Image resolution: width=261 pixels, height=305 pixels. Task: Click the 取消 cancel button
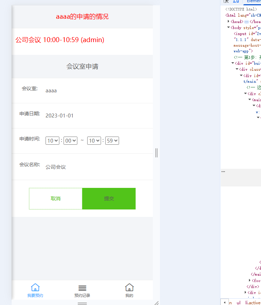point(55,198)
